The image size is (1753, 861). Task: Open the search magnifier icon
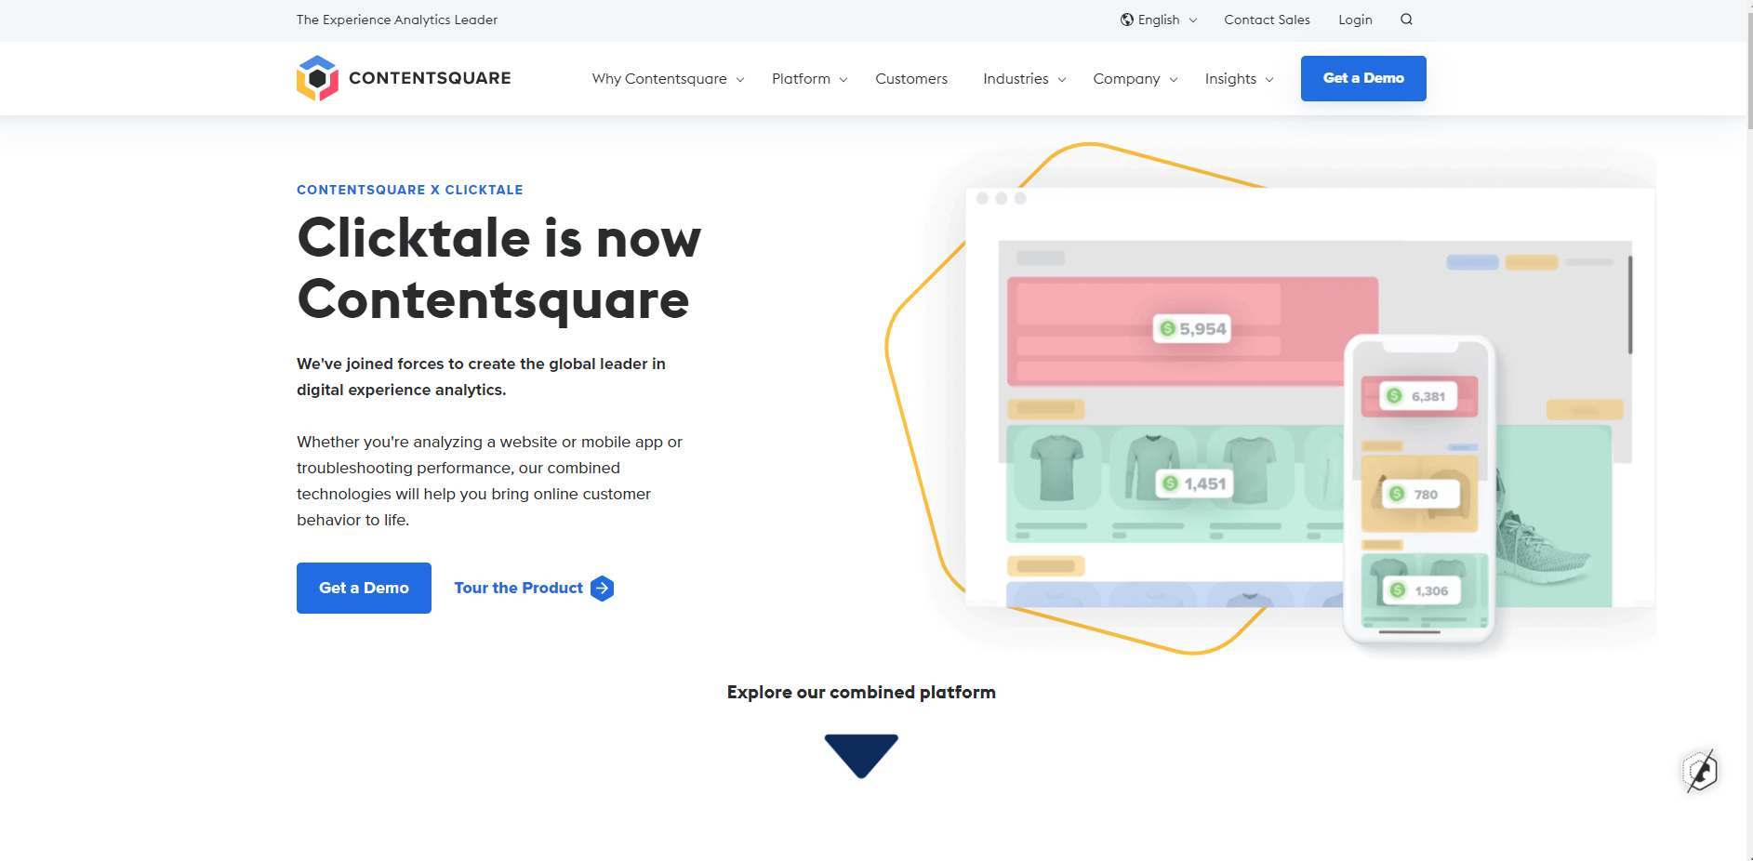pyautogui.click(x=1406, y=20)
